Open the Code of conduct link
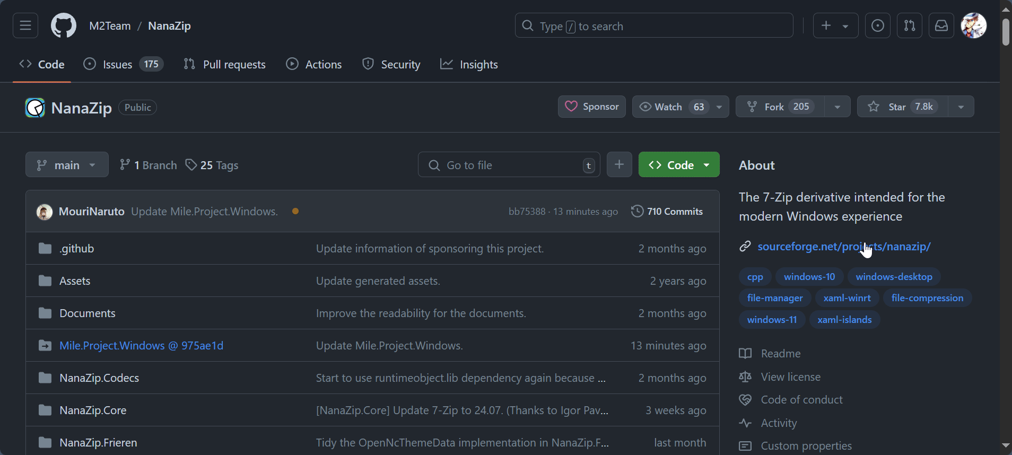The image size is (1012, 455). 801,399
